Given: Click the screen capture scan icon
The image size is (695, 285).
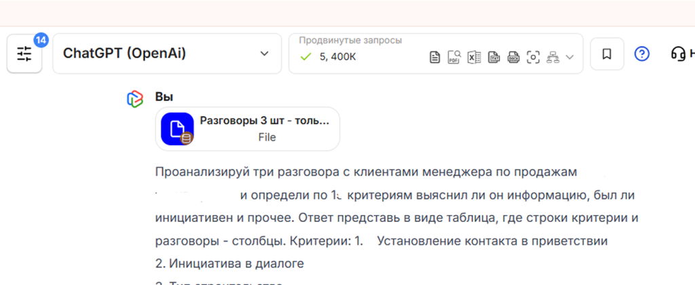Looking at the screenshot, I should [533, 57].
